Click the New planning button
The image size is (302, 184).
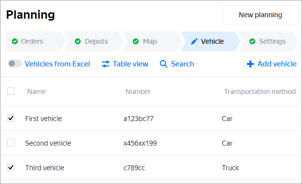pyautogui.click(x=260, y=15)
